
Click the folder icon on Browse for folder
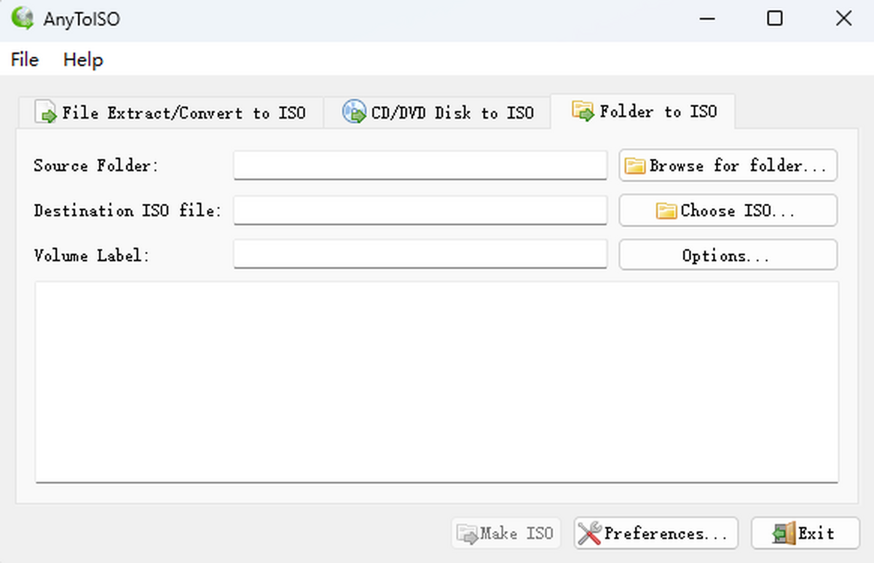(635, 166)
